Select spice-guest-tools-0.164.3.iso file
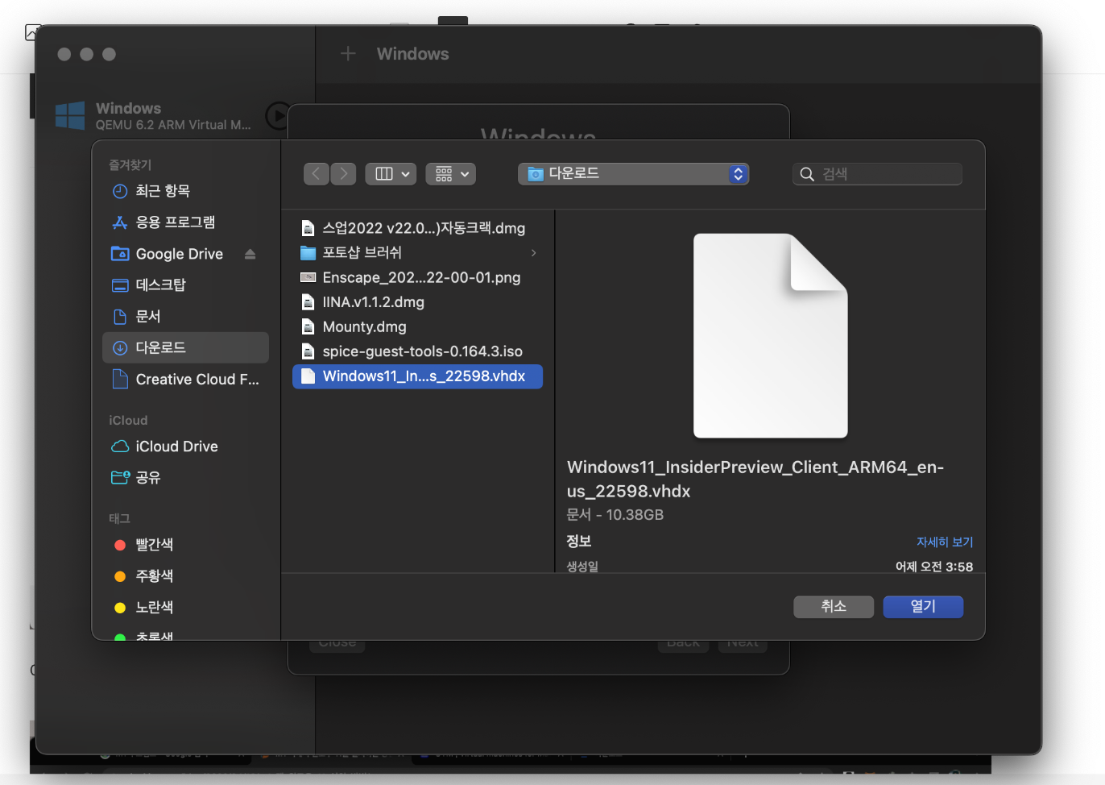Viewport: 1105px width, 785px height. tap(417, 352)
